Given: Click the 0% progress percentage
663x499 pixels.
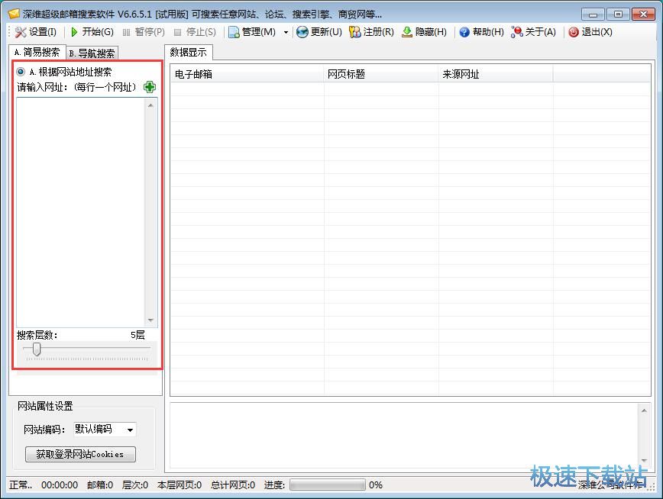Looking at the screenshot, I should point(376,485).
